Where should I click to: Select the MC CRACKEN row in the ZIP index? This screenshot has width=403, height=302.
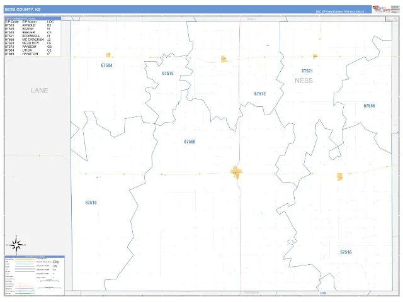click(28, 40)
